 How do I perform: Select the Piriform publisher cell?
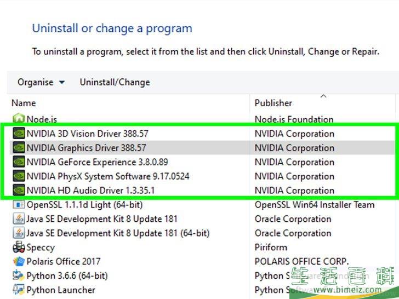271,247
